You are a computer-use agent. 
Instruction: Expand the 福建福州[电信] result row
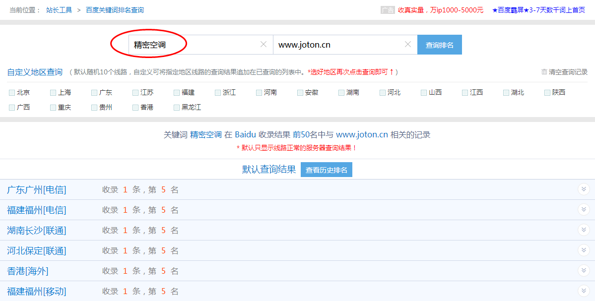[584, 210]
